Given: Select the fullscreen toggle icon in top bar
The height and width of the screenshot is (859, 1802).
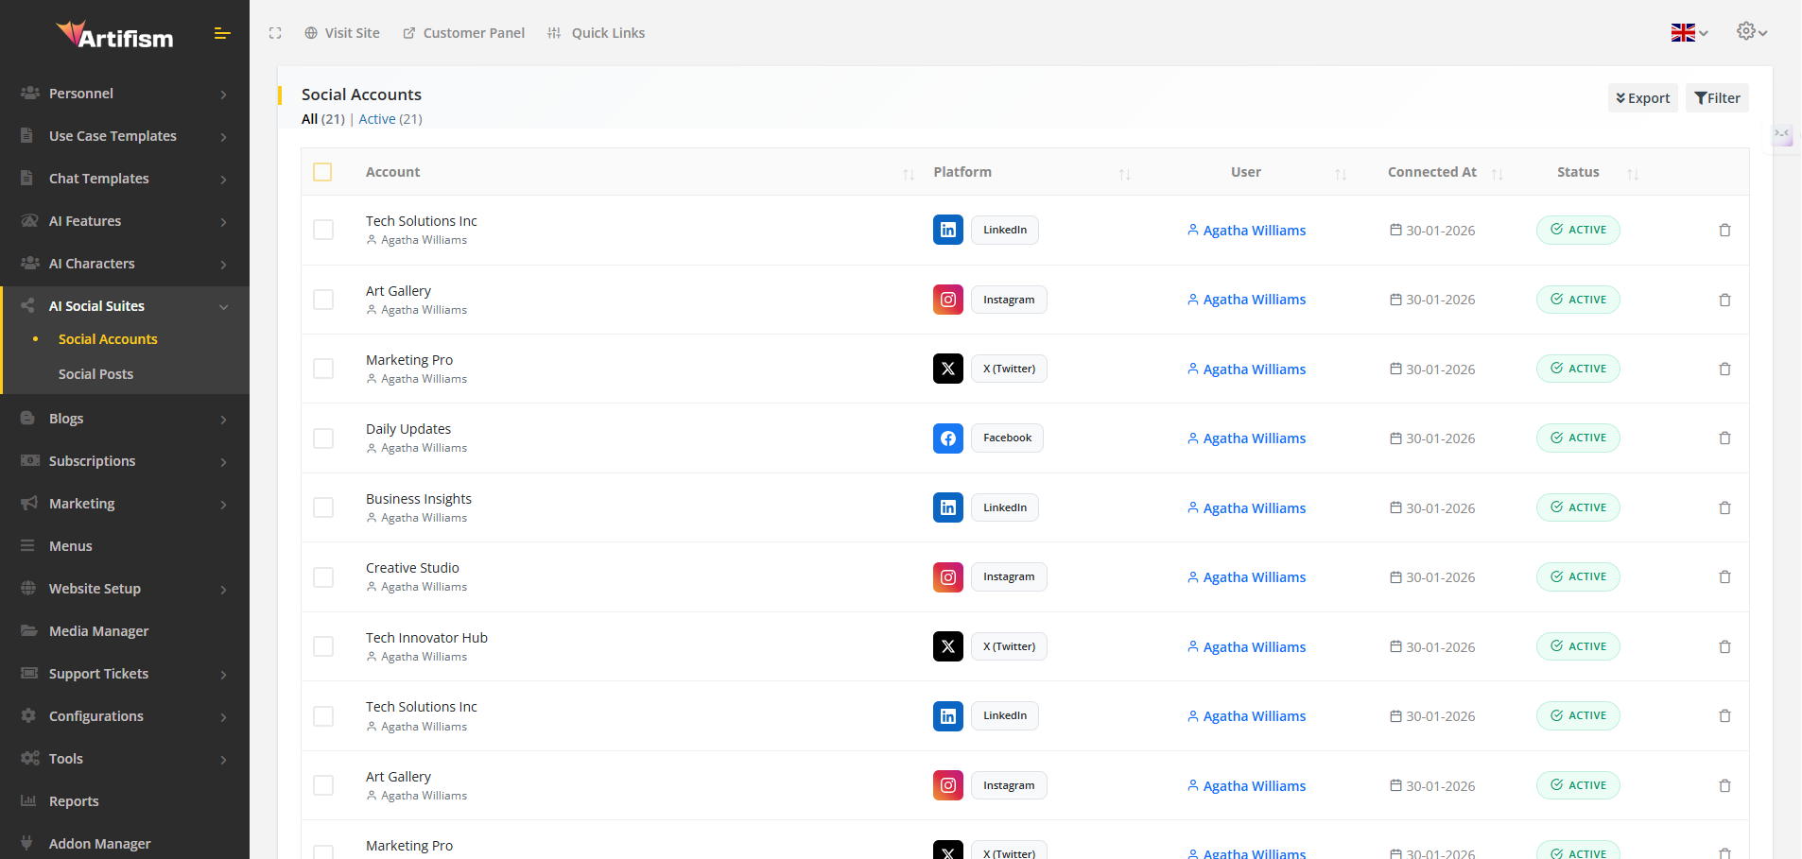Looking at the screenshot, I should coord(275,33).
